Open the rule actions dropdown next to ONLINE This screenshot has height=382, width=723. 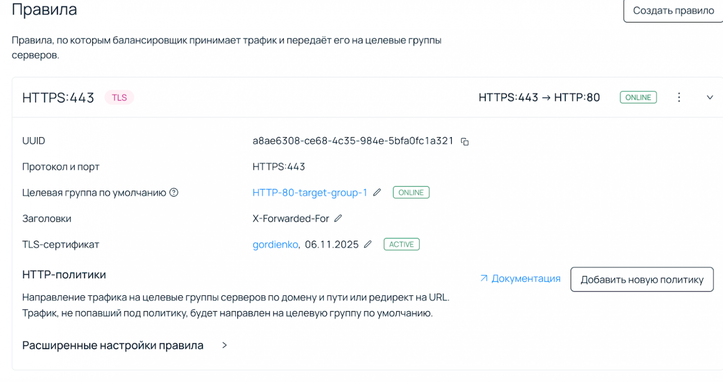click(x=679, y=97)
